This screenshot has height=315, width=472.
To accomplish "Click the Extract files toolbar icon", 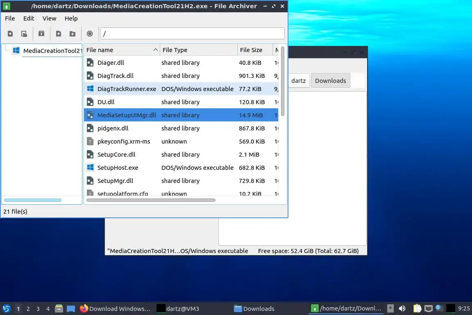I will click(41, 34).
